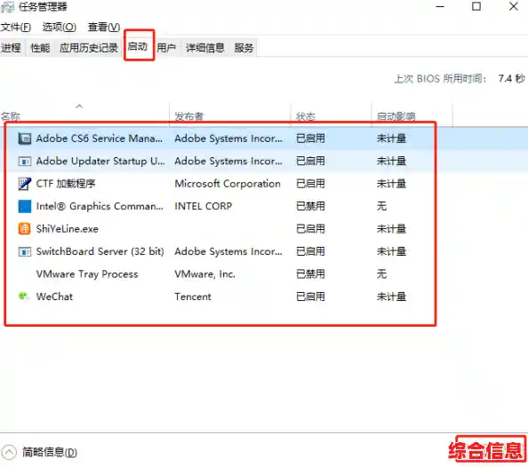
Task: Collapse to 简略信息 using the arrow icon
Action: coord(8,452)
